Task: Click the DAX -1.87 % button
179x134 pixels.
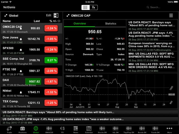Action: click(51, 81)
